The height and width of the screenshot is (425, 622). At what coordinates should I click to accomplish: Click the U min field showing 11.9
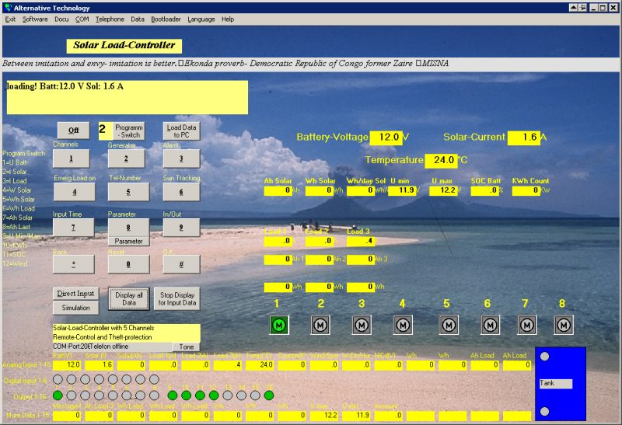click(402, 190)
